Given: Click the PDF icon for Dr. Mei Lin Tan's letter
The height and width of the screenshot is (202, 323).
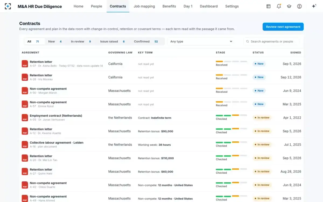Looking at the screenshot, I should pyautogui.click(x=25, y=158).
